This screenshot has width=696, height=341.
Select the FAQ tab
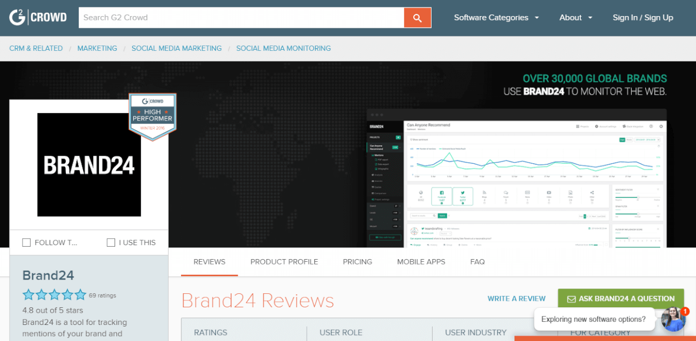[477, 262]
